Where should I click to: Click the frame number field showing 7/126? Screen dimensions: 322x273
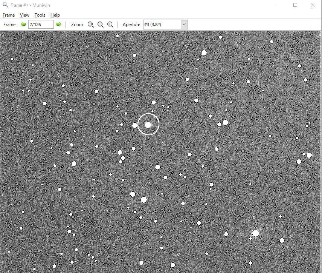[x=41, y=25]
